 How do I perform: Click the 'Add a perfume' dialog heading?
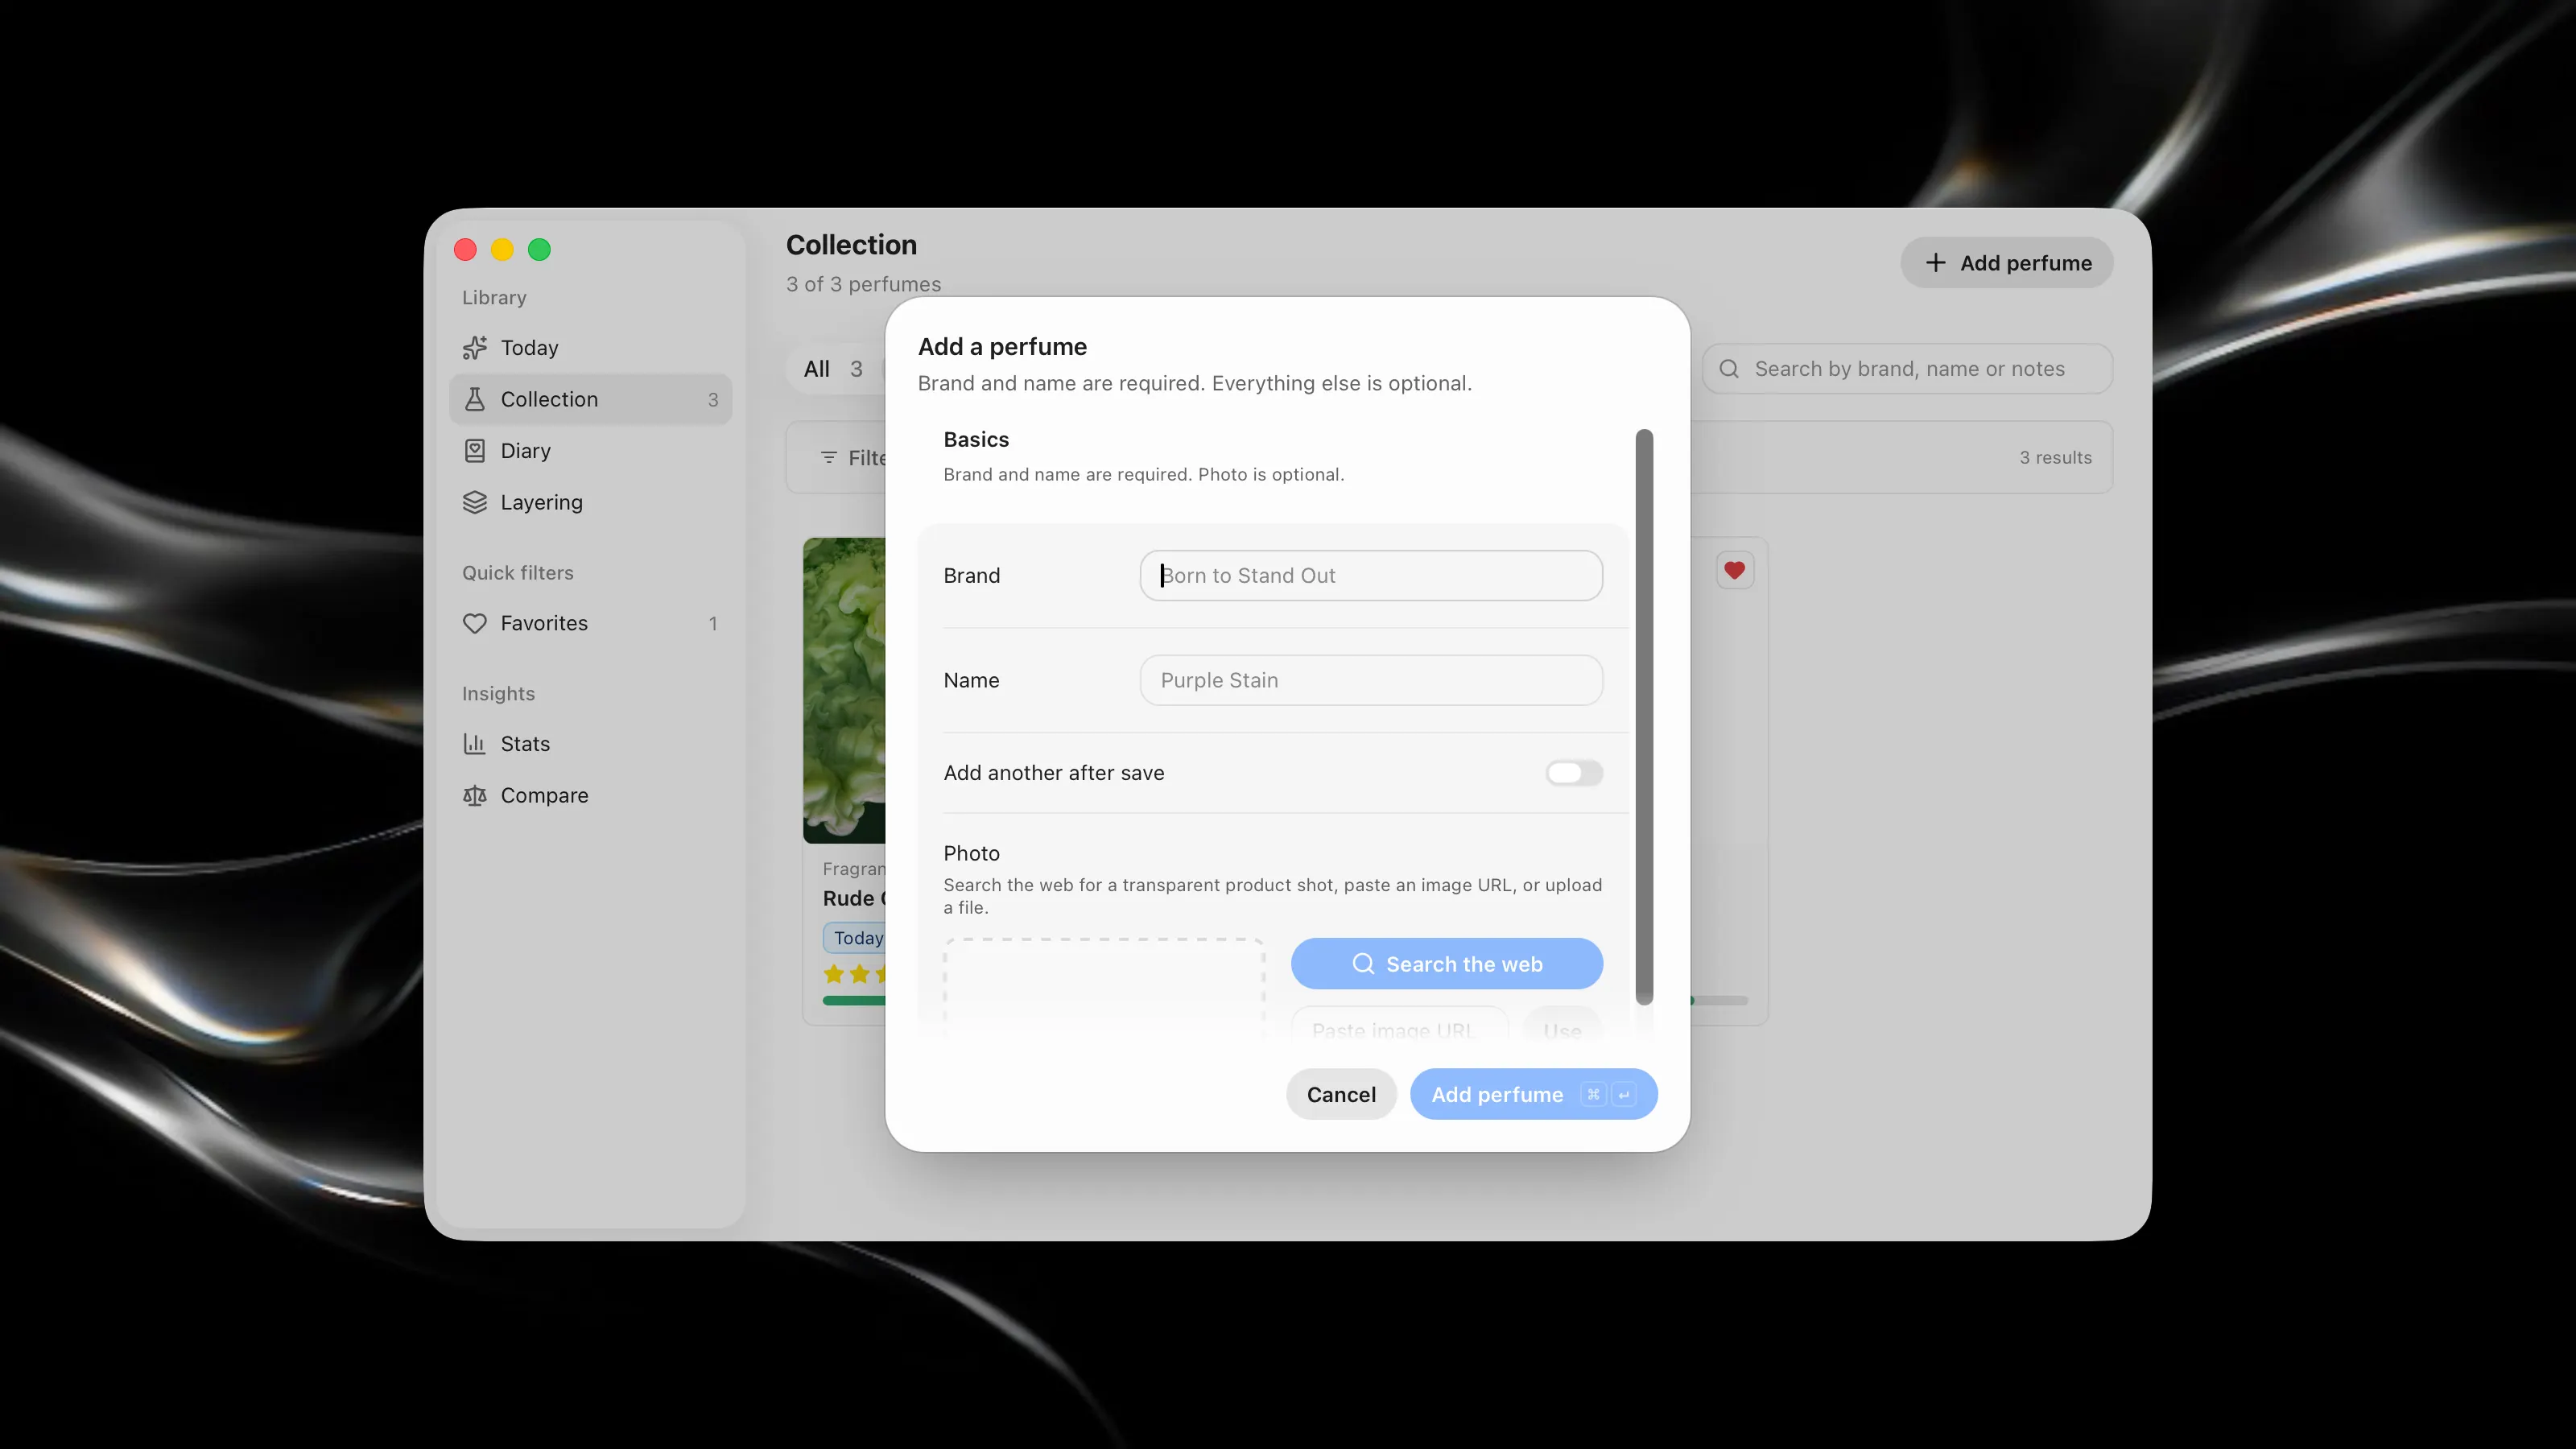tap(1002, 347)
